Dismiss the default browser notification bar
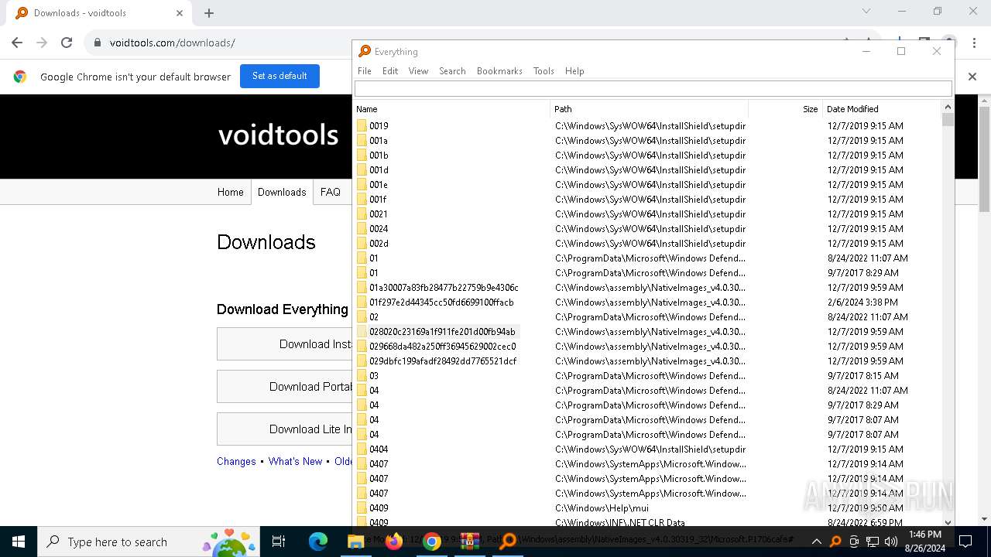 coord(972,77)
